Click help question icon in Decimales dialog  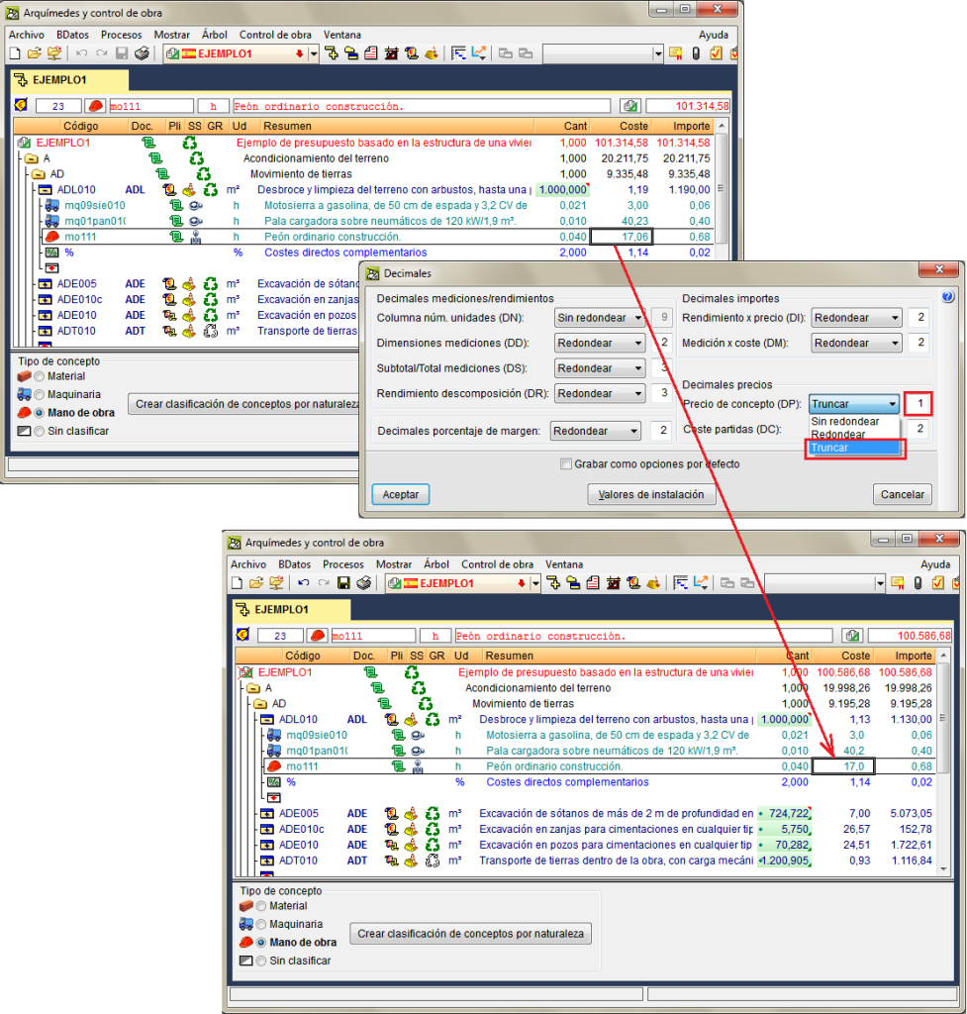(947, 297)
